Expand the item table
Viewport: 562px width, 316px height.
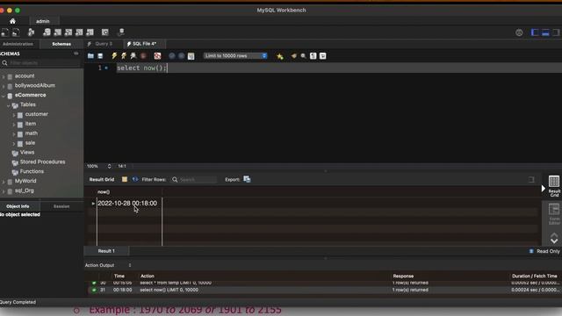[14, 125]
